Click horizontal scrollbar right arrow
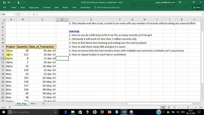Image resolution: width=204 pixels, height=115 pixels. pyautogui.click(x=200, y=103)
